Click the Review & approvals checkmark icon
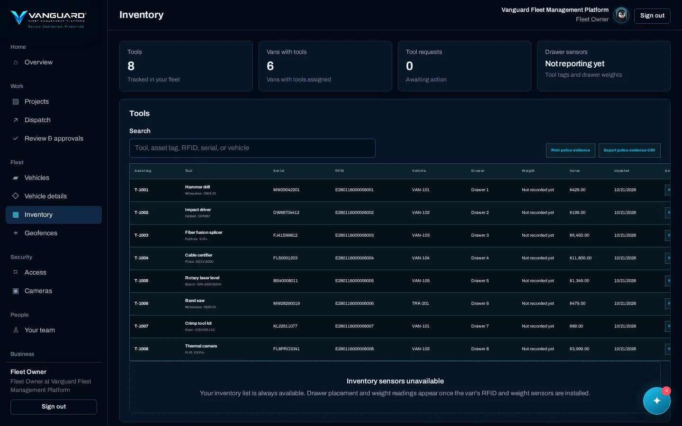 click(16, 139)
